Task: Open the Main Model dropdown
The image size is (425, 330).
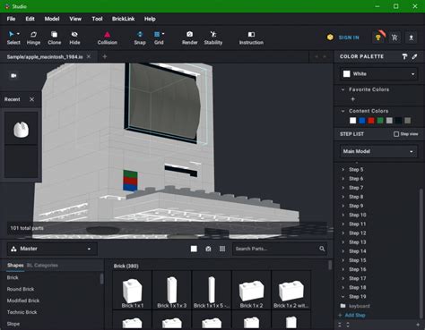Action: (378, 151)
